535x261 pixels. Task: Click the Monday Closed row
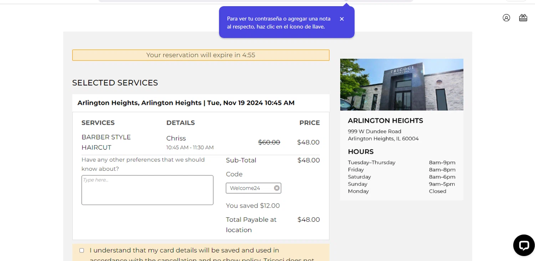402,191
